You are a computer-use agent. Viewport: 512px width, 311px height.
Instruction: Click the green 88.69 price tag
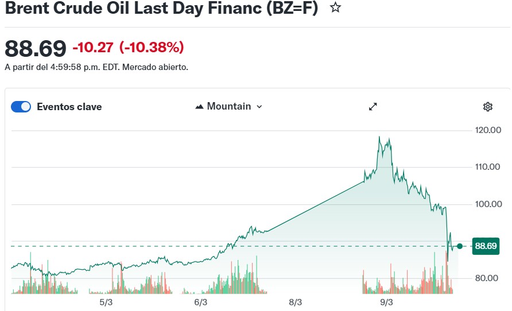pos(485,246)
